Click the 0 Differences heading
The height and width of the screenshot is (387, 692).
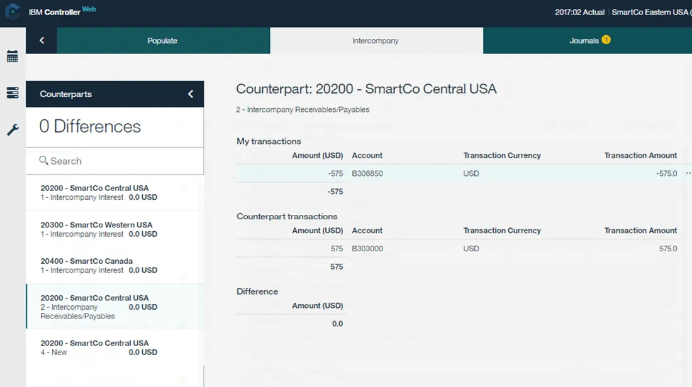(x=90, y=126)
